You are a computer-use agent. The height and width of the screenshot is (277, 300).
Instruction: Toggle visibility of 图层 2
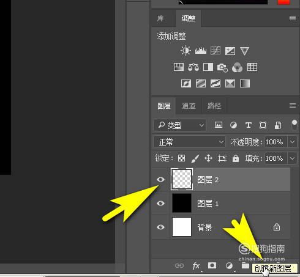(x=160, y=179)
